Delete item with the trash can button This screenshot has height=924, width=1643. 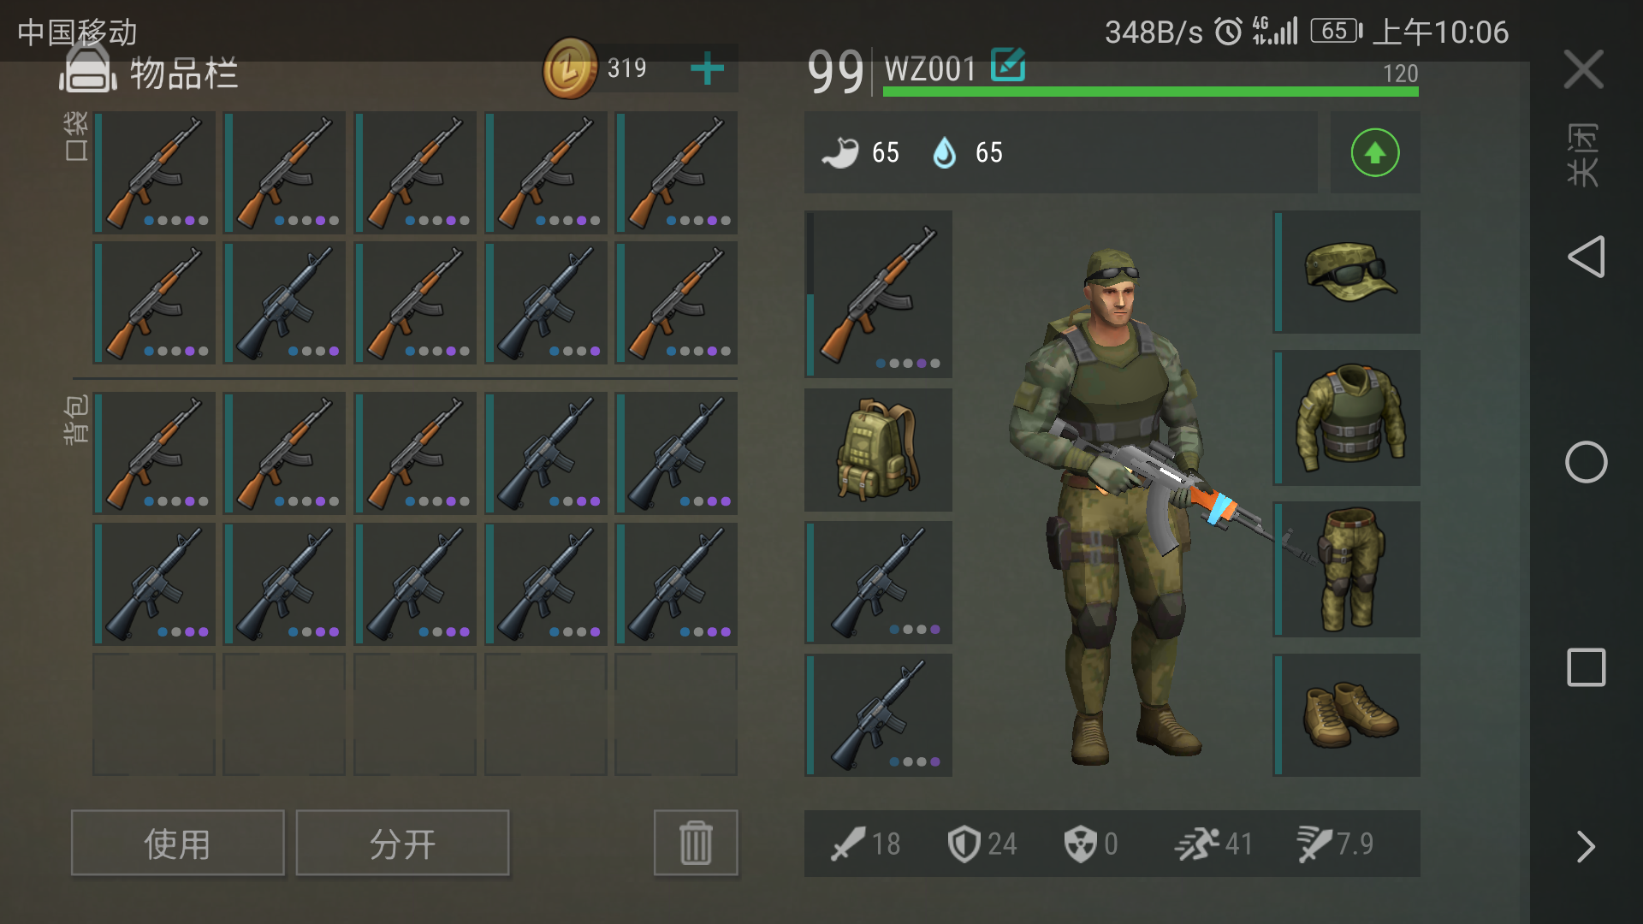coord(696,843)
